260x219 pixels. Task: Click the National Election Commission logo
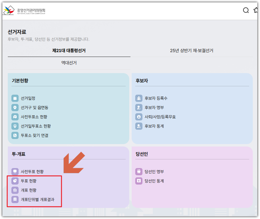point(24,10)
